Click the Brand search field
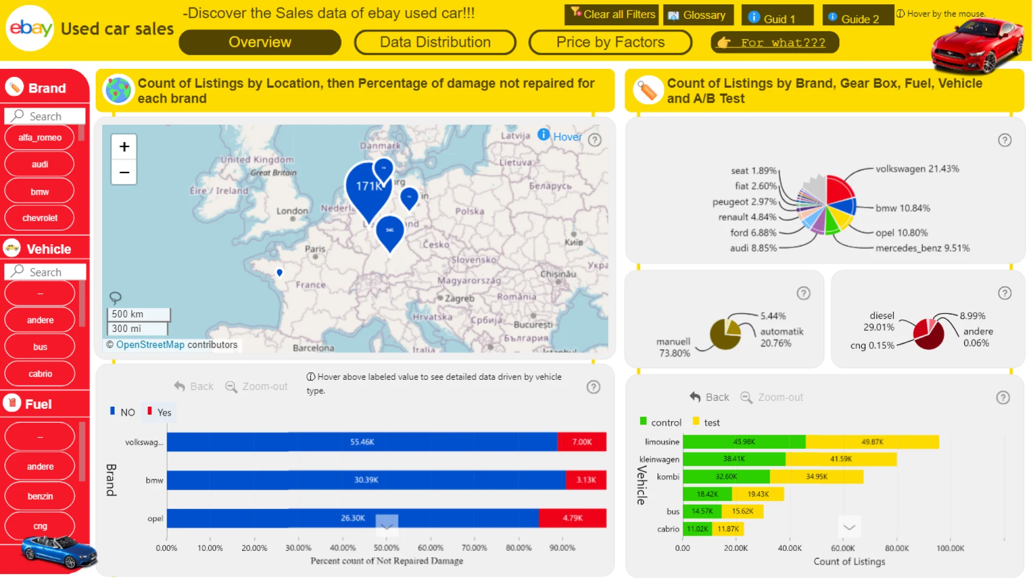Viewport: 1033px width, 581px height. [45, 116]
